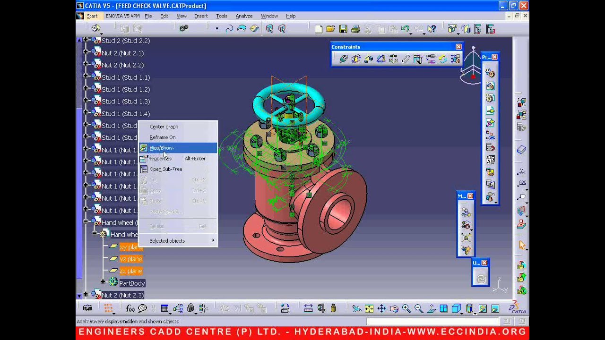Click the command input field in status bar
Viewport: 605px width, 340px height.
(x=432, y=322)
